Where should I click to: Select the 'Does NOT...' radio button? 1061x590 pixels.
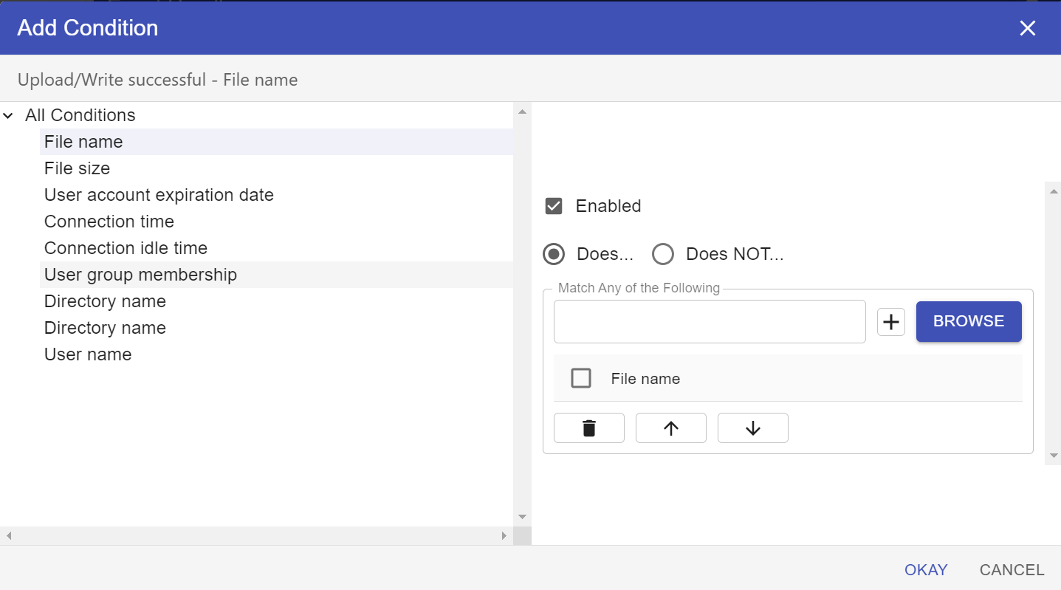[x=663, y=254]
